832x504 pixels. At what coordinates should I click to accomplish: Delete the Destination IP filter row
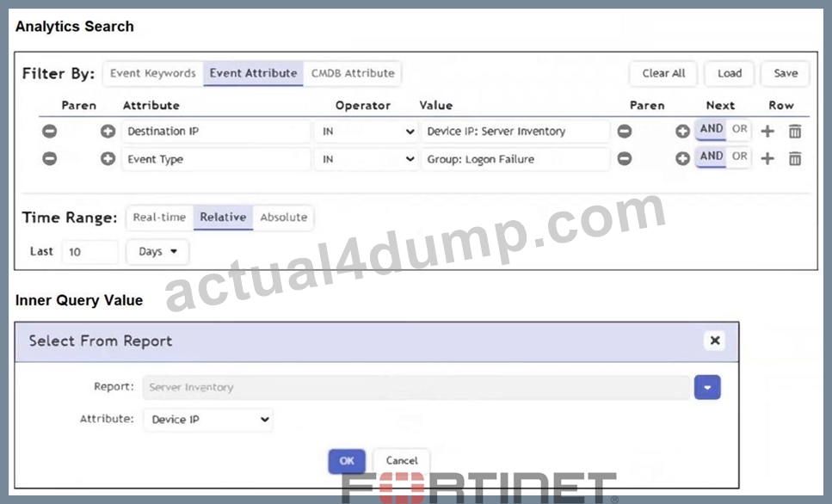coord(794,131)
